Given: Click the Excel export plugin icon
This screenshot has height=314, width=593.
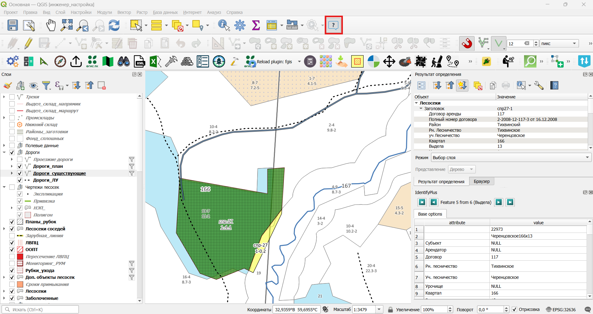Looking at the screenshot, I should click(155, 61).
